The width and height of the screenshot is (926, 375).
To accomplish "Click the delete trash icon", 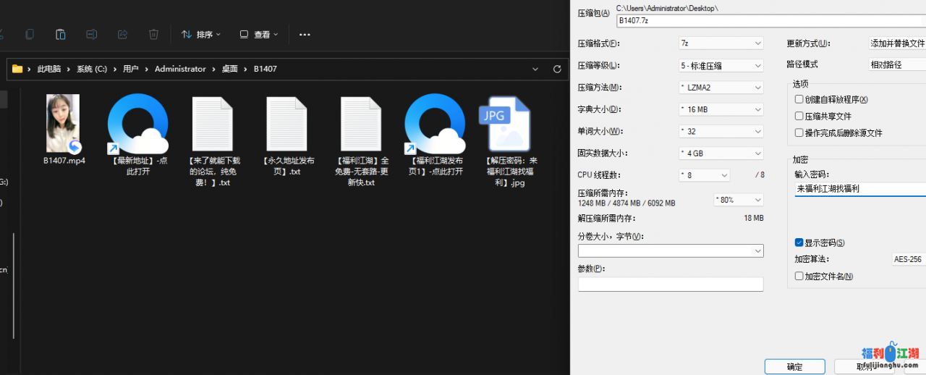I will click(153, 34).
